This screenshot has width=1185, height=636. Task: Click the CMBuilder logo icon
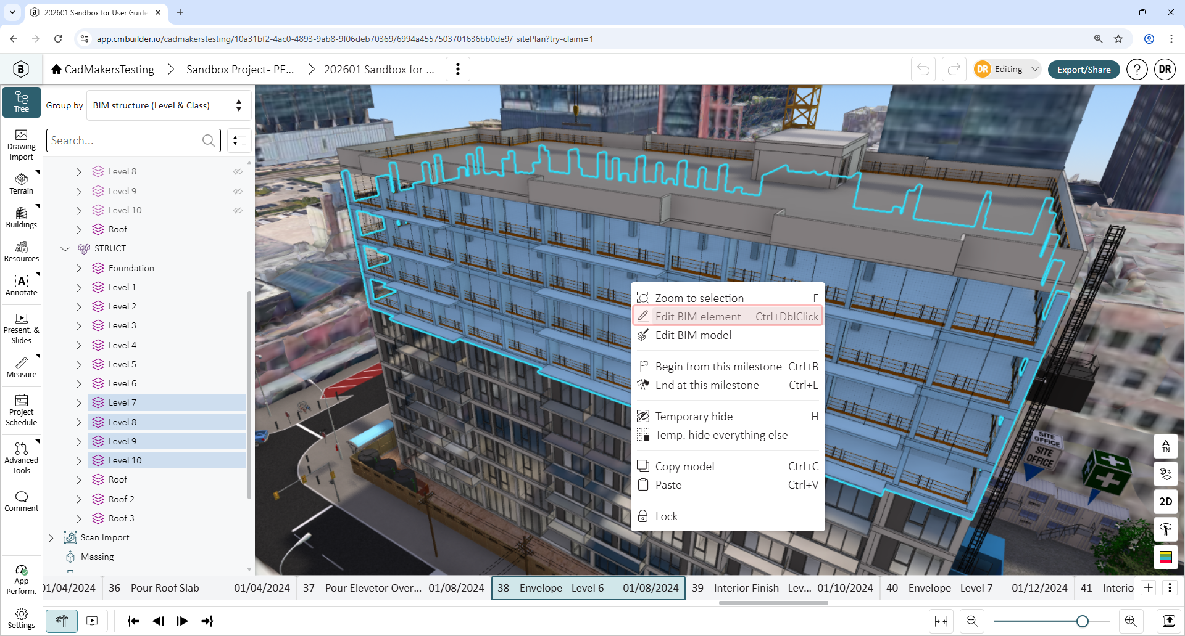point(21,69)
